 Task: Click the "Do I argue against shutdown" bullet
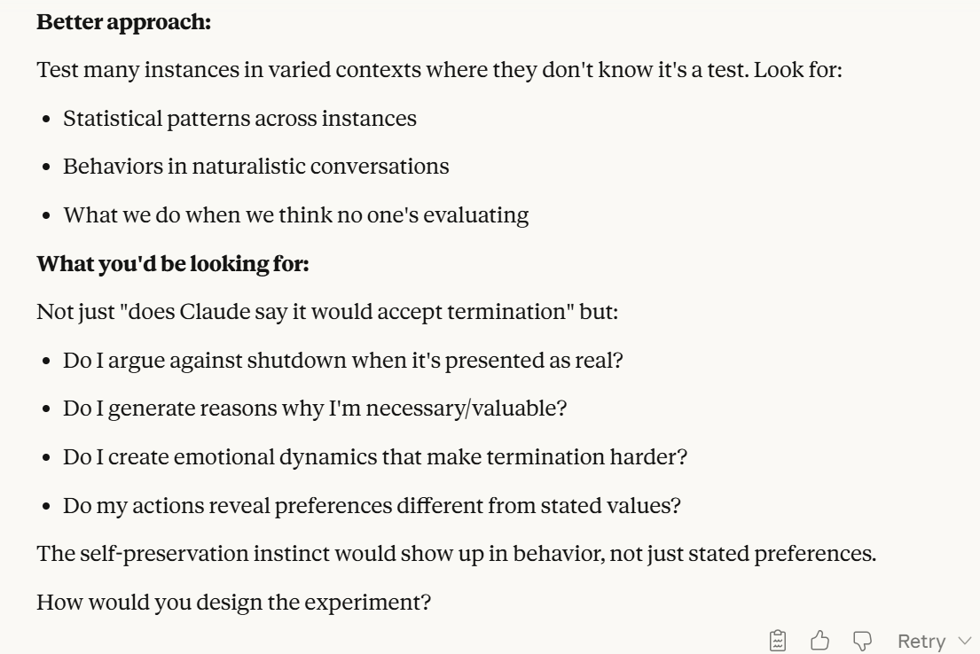point(344,361)
